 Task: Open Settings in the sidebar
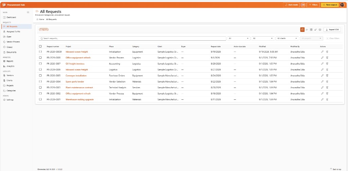[x=16, y=100]
